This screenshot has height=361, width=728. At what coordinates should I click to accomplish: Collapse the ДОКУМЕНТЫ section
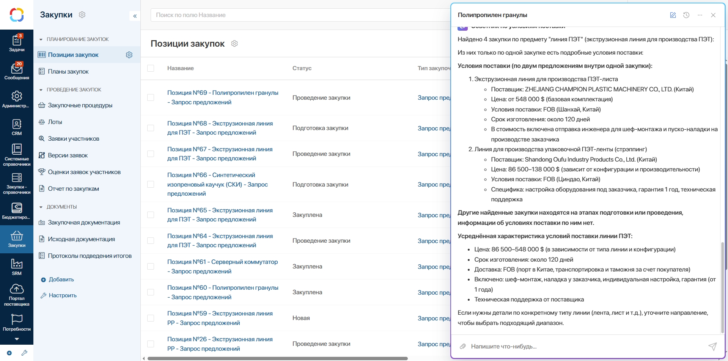point(41,207)
